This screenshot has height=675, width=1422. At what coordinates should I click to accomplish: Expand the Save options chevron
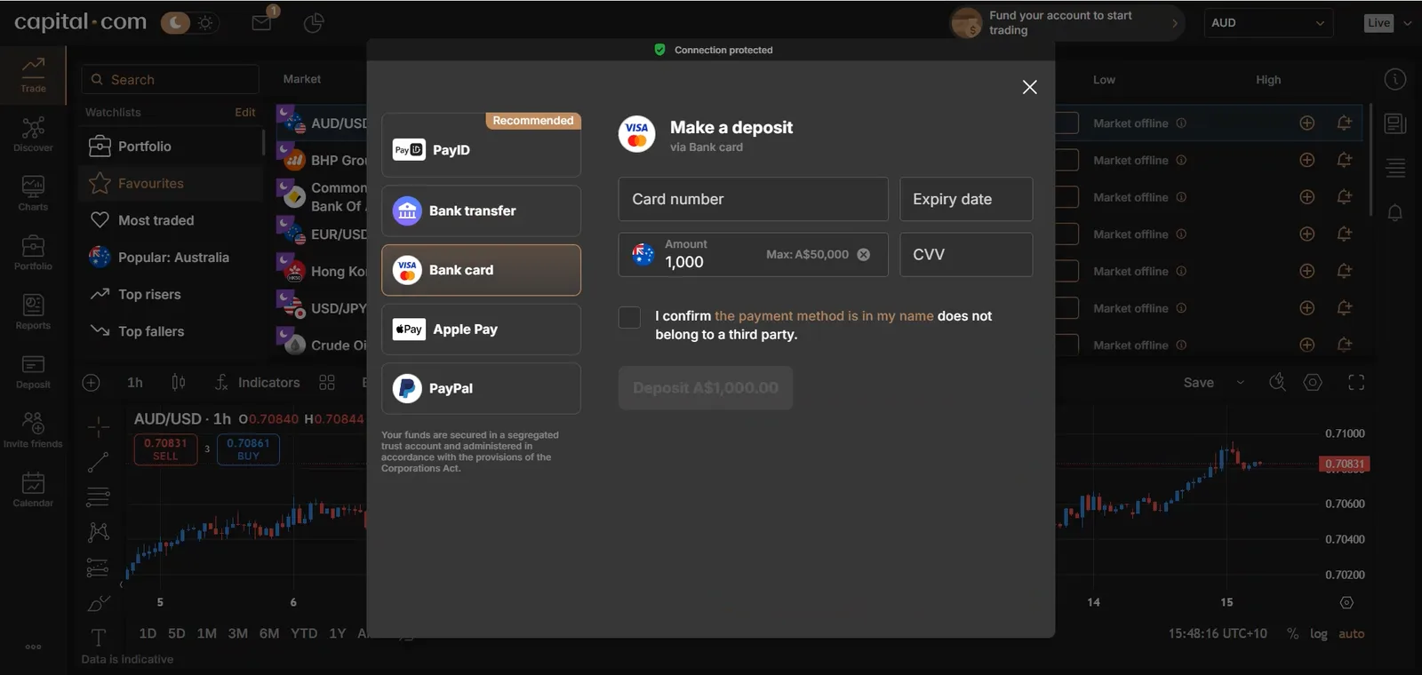coord(1241,383)
